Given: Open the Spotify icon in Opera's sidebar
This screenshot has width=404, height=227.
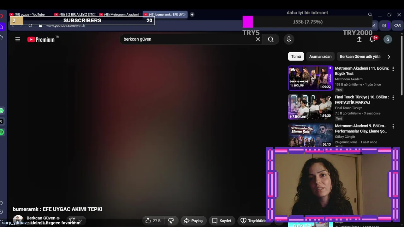Looking at the screenshot, I should point(2,132).
